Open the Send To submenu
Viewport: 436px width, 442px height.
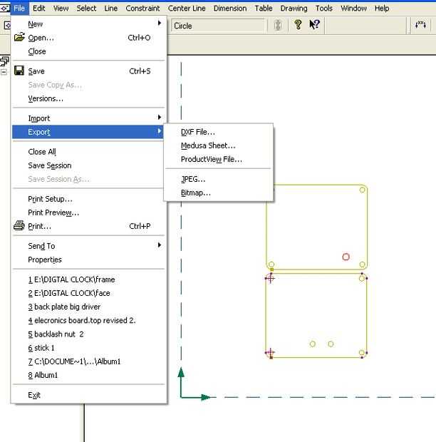pos(88,246)
